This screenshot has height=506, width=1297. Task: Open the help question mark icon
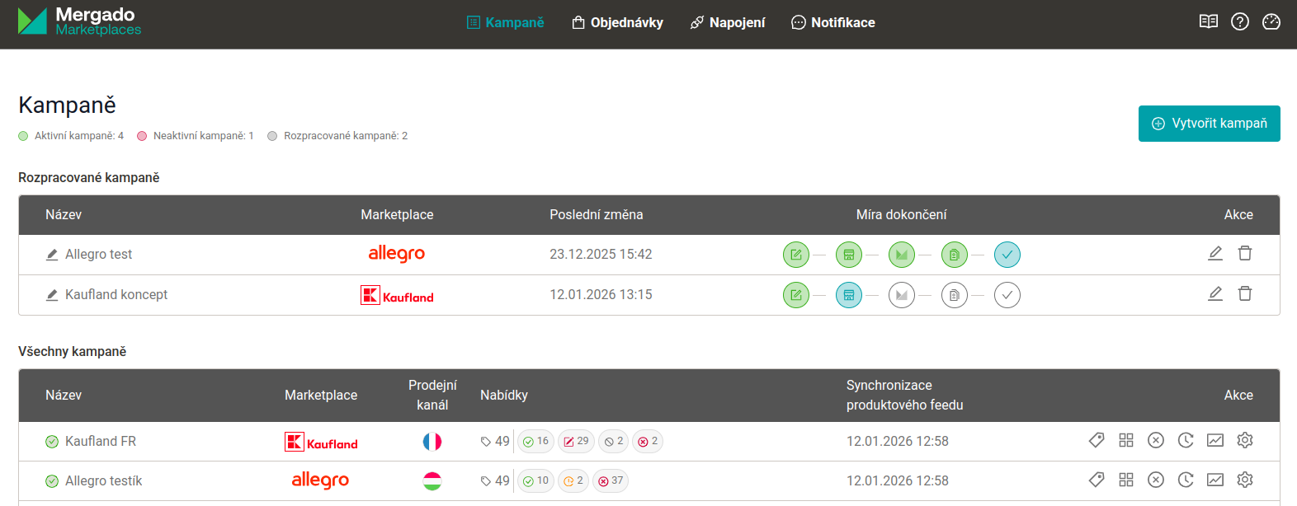point(1239,22)
